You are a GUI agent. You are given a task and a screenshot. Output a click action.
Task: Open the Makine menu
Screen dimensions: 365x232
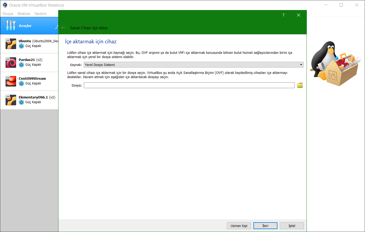click(x=24, y=14)
